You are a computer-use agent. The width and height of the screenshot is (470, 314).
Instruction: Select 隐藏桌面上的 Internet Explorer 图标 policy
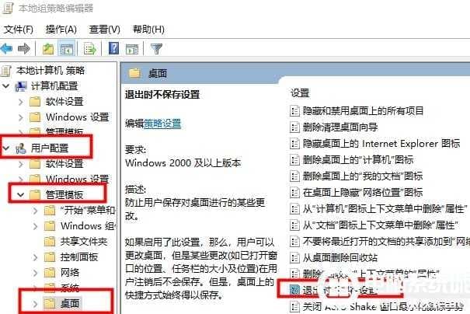click(381, 144)
